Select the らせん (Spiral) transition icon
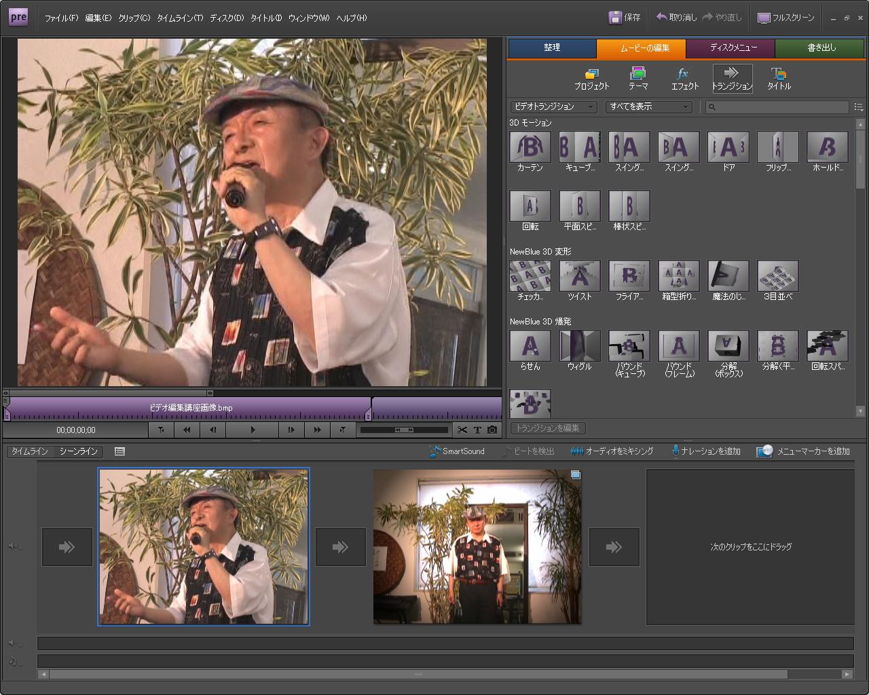The width and height of the screenshot is (869, 695). pos(530,345)
